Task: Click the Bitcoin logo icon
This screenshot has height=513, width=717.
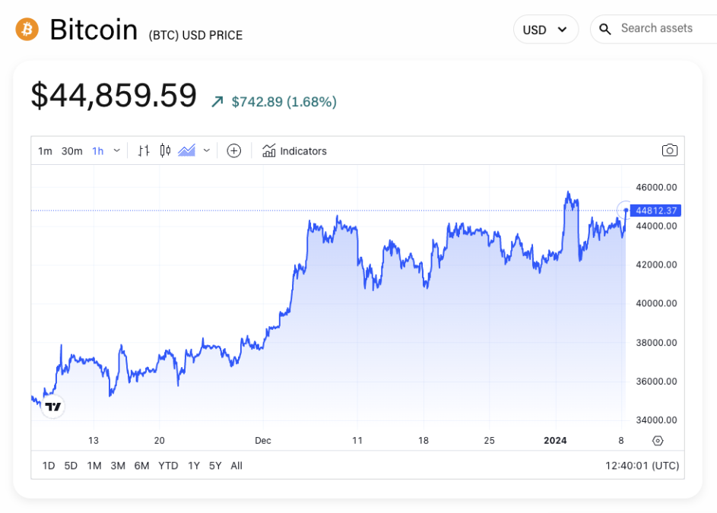Action: tap(27, 28)
